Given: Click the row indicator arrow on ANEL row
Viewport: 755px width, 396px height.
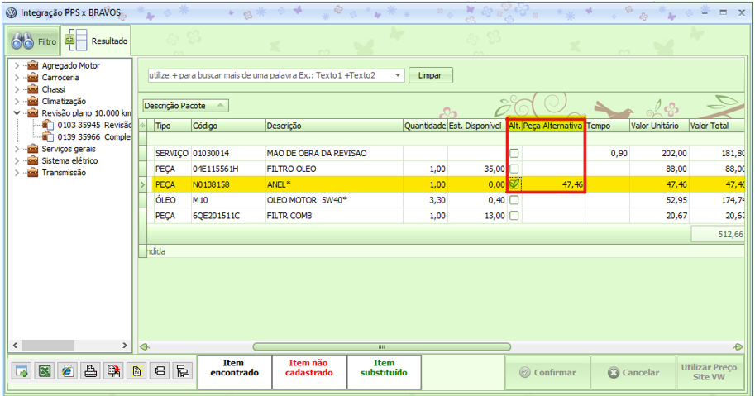Looking at the screenshot, I should coord(142,184).
